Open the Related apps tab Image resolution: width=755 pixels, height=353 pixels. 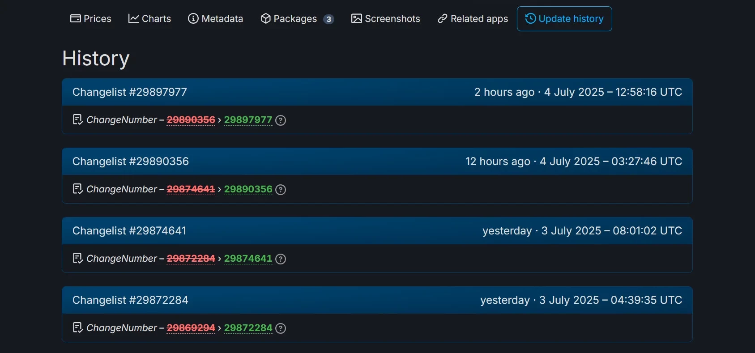tap(473, 19)
